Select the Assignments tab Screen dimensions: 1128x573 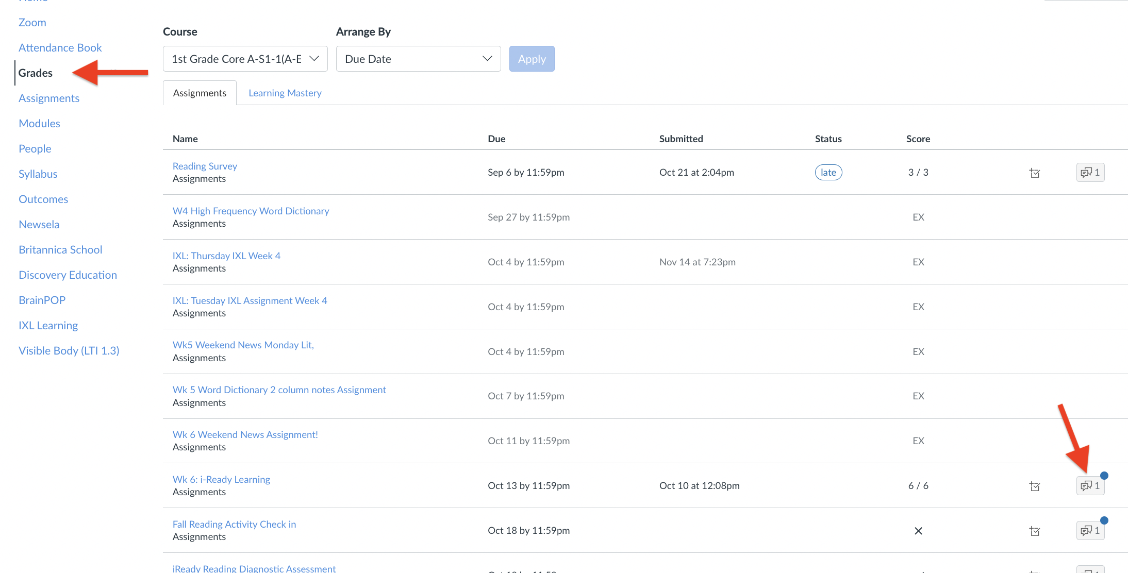click(200, 93)
